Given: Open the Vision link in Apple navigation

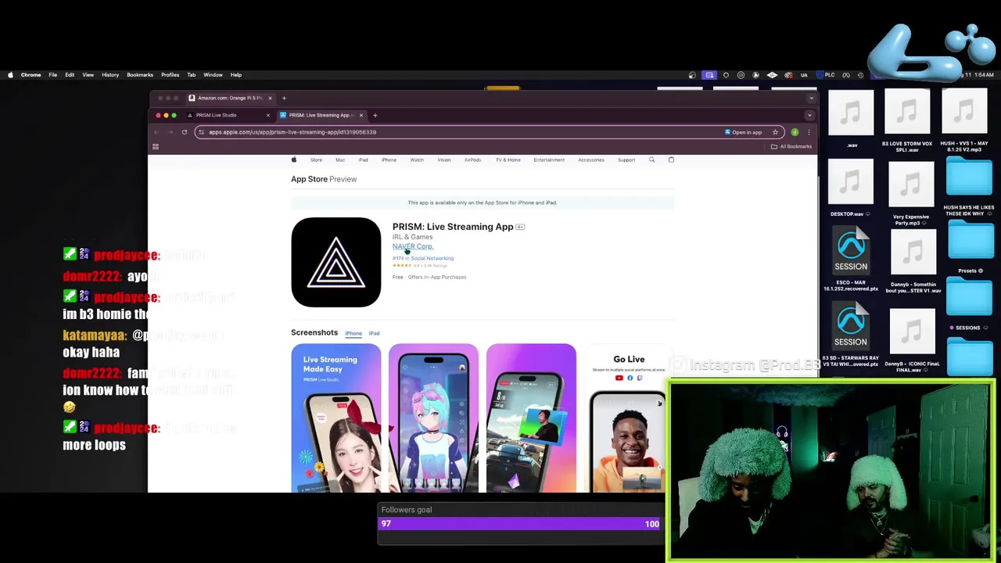Looking at the screenshot, I should [x=444, y=160].
